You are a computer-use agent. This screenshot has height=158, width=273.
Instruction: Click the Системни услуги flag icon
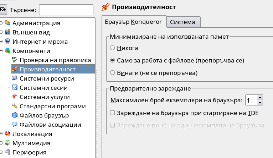[x=15, y=97]
